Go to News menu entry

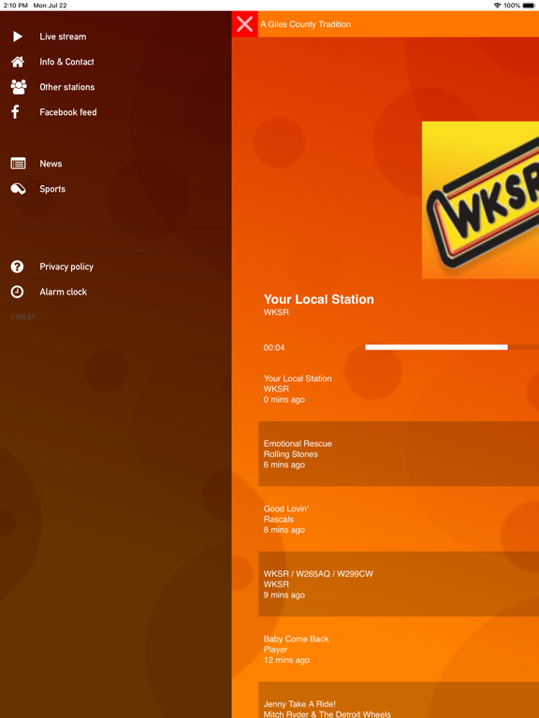coord(51,164)
